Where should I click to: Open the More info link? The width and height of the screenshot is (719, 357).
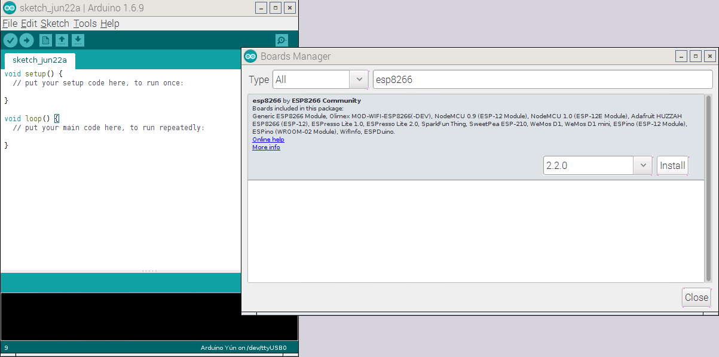click(x=266, y=147)
